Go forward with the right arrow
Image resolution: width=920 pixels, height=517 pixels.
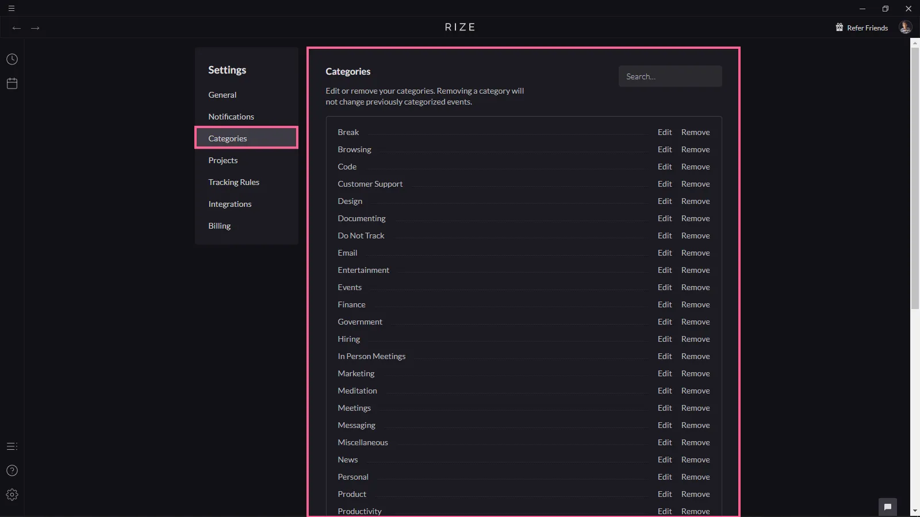click(x=35, y=28)
